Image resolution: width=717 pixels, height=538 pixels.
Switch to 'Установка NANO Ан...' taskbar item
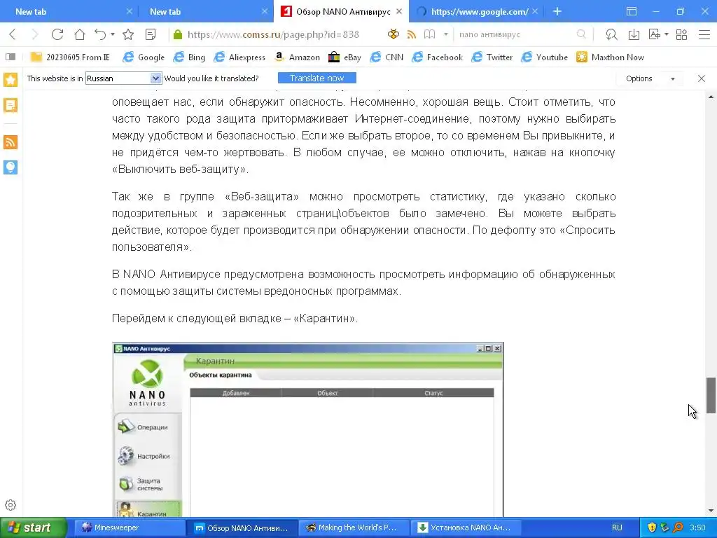[464, 527]
